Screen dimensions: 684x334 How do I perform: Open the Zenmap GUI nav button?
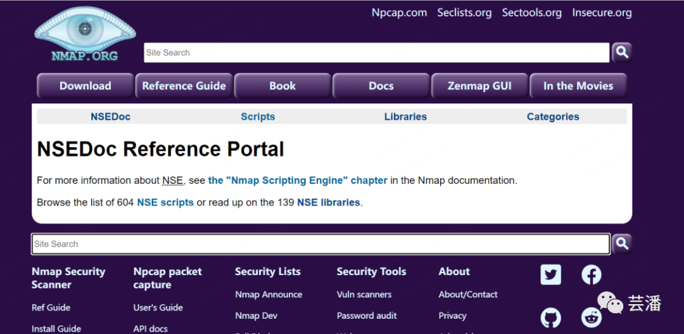(479, 86)
